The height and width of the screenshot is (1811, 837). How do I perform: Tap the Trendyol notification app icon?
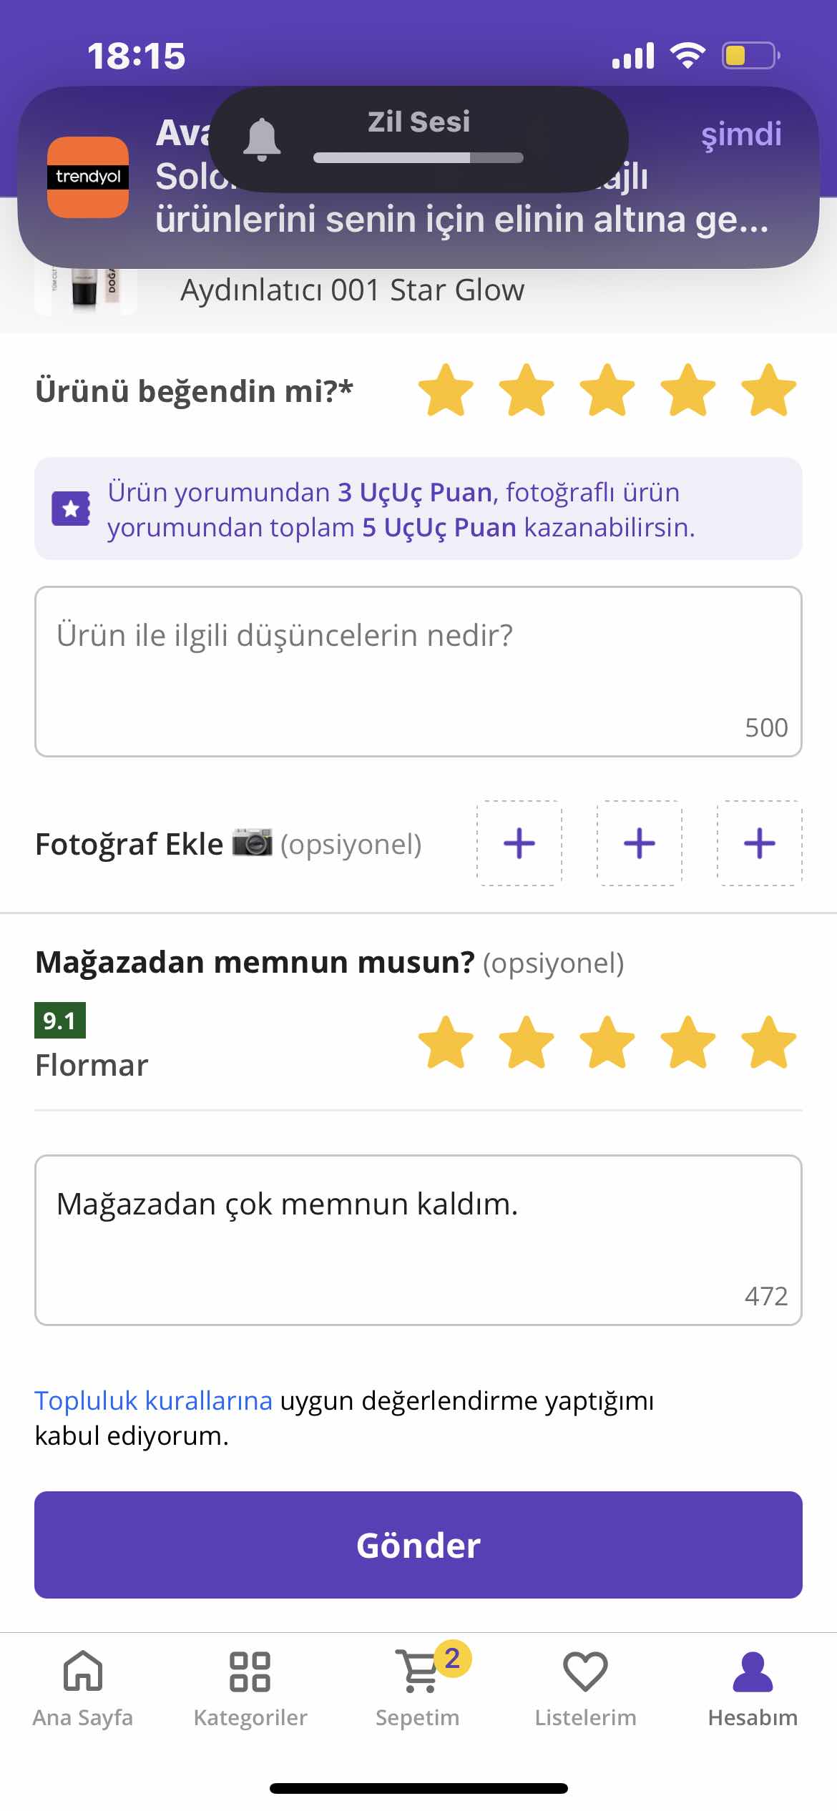[x=88, y=177]
